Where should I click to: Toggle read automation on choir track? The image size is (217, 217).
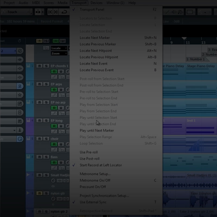pyautogui.click(x=54, y=144)
